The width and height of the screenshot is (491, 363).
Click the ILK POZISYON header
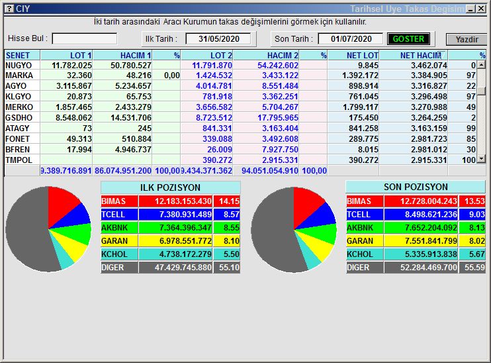pyautogui.click(x=170, y=187)
